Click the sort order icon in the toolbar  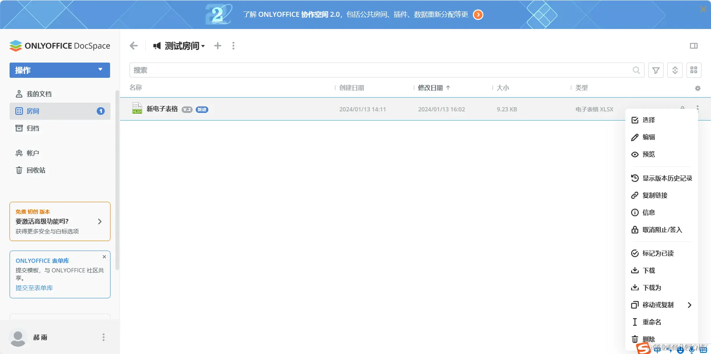pyautogui.click(x=675, y=70)
